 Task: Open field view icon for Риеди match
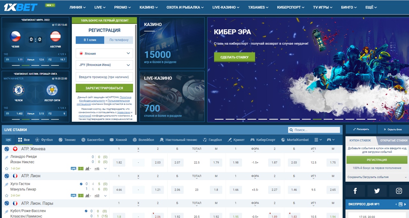(81, 168)
